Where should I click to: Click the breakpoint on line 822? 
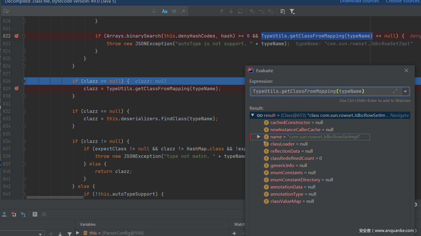(17, 36)
